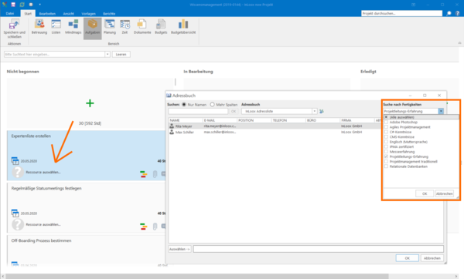Check the Relationale Datenbanken skill
Image resolution: width=464 pixels, height=279 pixels.
coord(386,166)
